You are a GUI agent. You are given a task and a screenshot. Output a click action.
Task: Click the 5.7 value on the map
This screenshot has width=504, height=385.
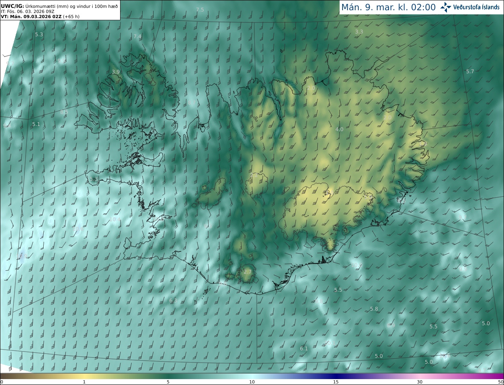pos(470,71)
